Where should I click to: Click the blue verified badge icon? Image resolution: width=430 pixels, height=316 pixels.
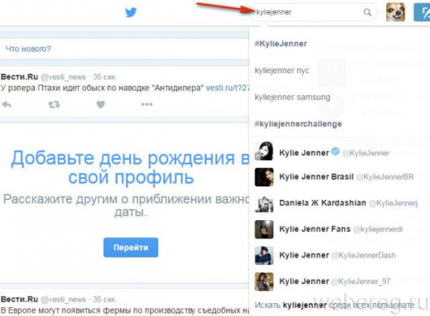pos(335,151)
